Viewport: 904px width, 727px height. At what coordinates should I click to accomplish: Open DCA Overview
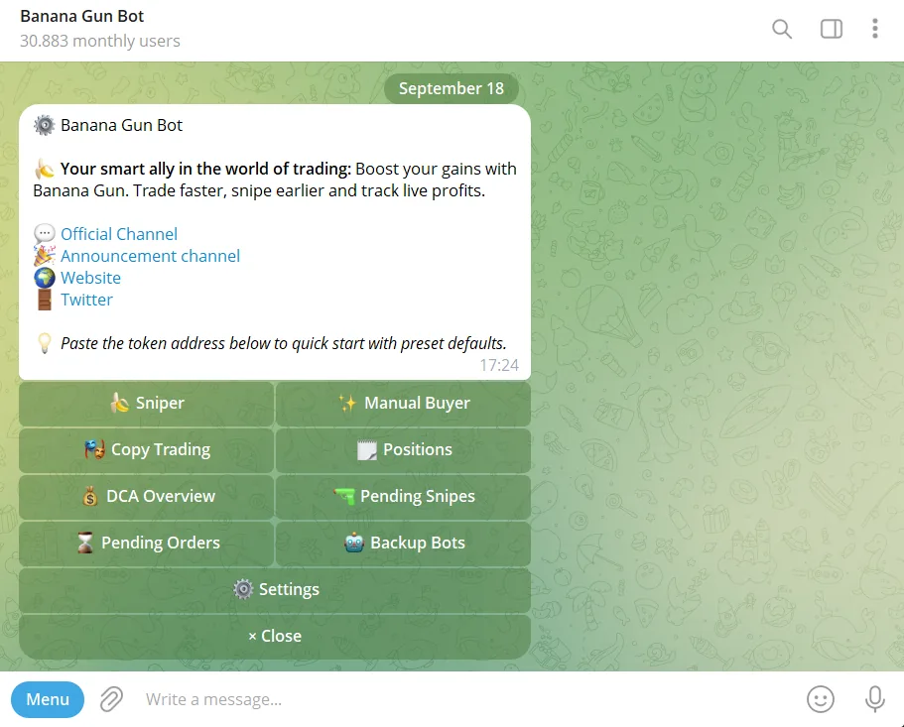click(147, 497)
